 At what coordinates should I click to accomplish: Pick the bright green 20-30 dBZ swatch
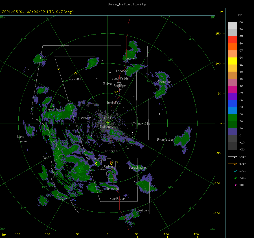pyautogui.click(x=233, y=118)
